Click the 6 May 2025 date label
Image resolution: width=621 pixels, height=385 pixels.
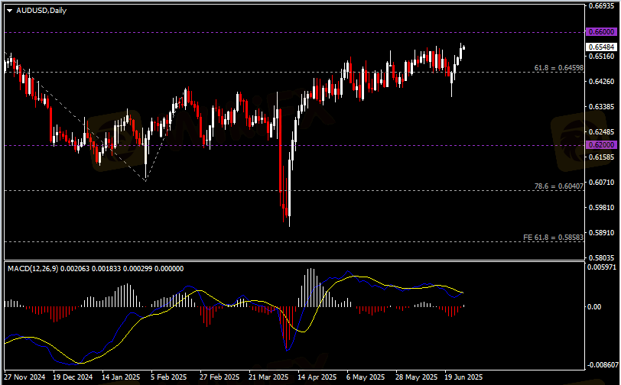(366, 377)
